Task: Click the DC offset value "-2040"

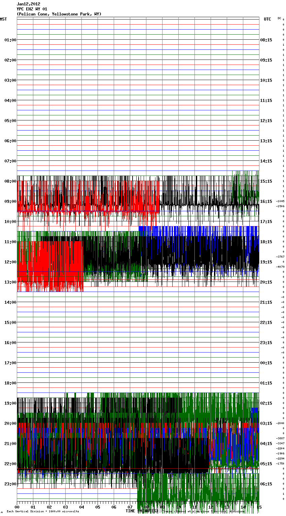Action: click(x=280, y=423)
